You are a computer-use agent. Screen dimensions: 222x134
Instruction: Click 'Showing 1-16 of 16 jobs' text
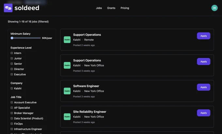click(28, 21)
